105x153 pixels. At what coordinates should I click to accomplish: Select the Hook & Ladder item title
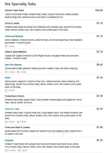pos(12,23)
